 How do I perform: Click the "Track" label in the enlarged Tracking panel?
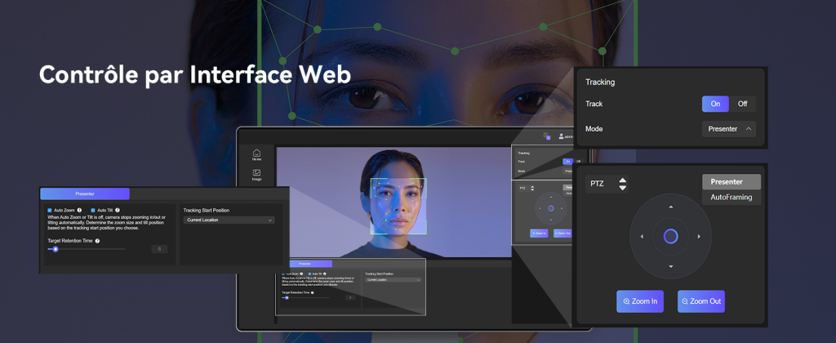(x=594, y=104)
